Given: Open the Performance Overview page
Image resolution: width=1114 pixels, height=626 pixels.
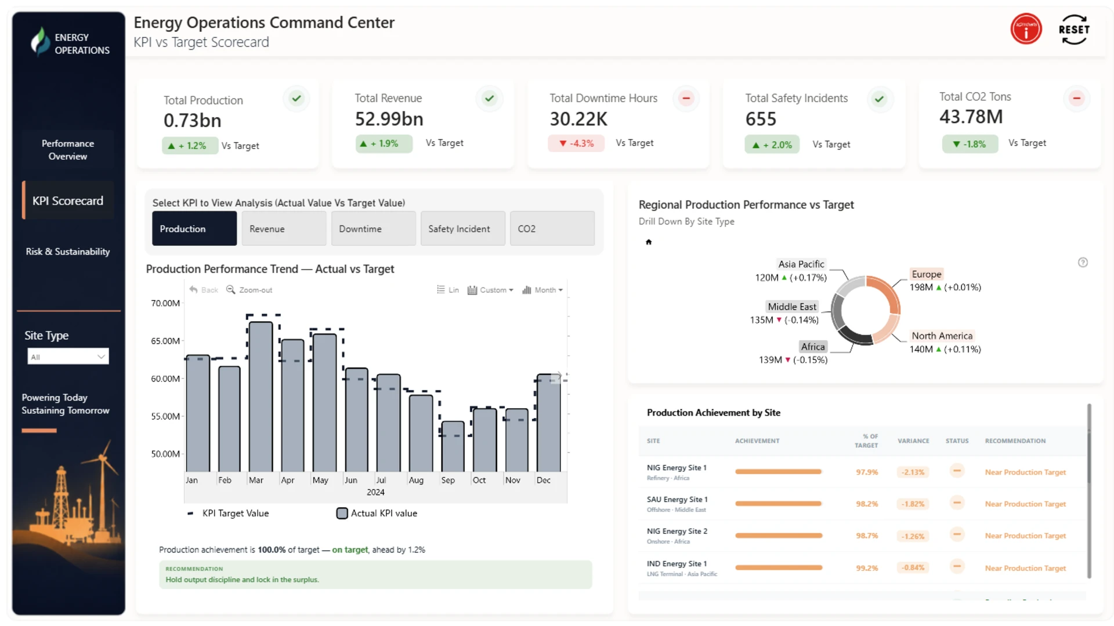Looking at the screenshot, I should coord(68,150).
